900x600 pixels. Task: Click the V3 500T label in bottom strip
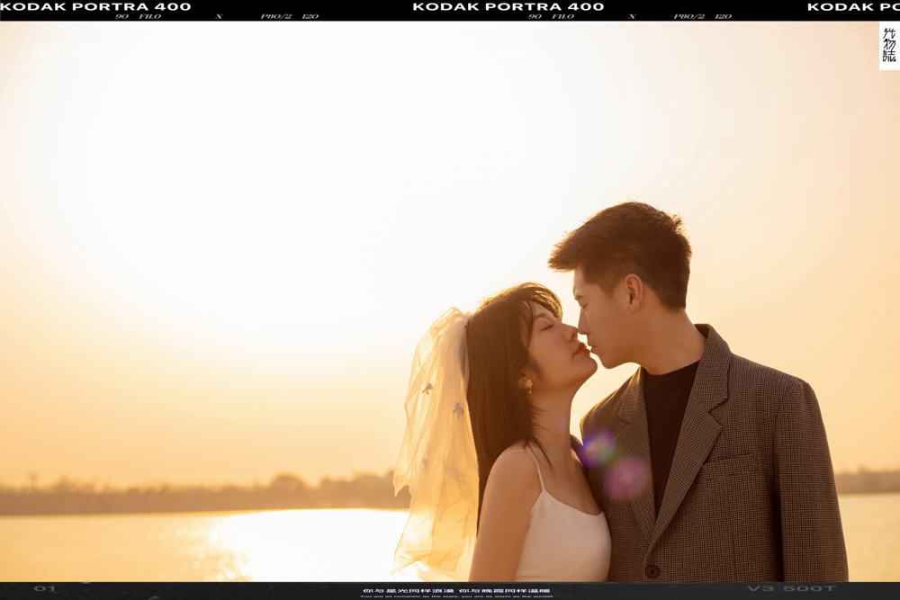[x=791, y=588]
